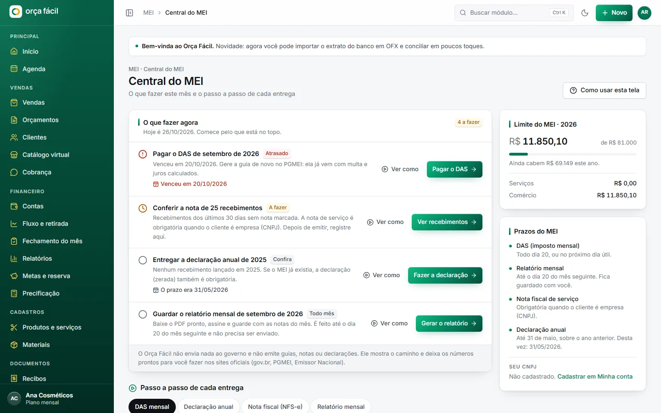This screenshot has width=661, height=413.
Task: Collapse the sidebar with the panel icon
Action: tap(129, 13)
